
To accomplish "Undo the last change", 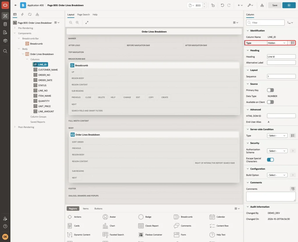I will [222, 5].
